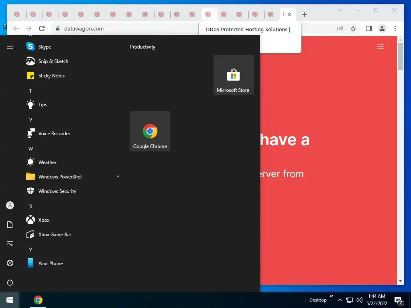This screenshot has width=411, height=308.
Task: Click the Desktop toolbar on taskbar
Action: tap(318, 300)
